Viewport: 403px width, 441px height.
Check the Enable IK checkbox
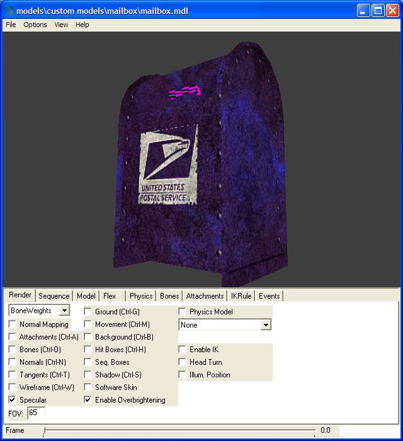click(x=182, y=350)
